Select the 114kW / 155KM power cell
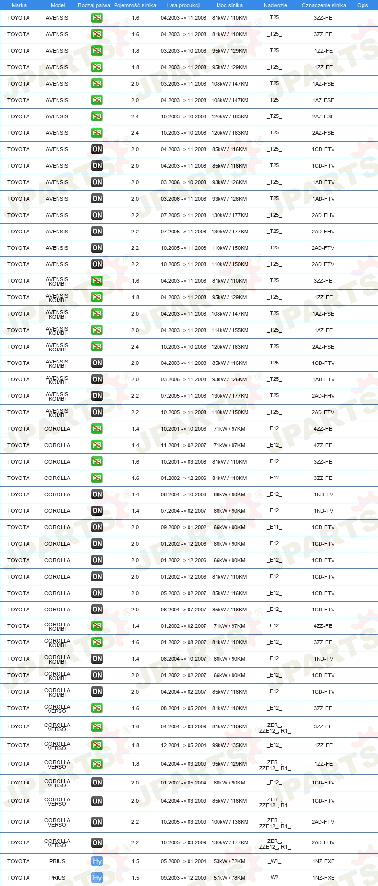The width and height of the screenshot is (378, 886). (230, 330)
